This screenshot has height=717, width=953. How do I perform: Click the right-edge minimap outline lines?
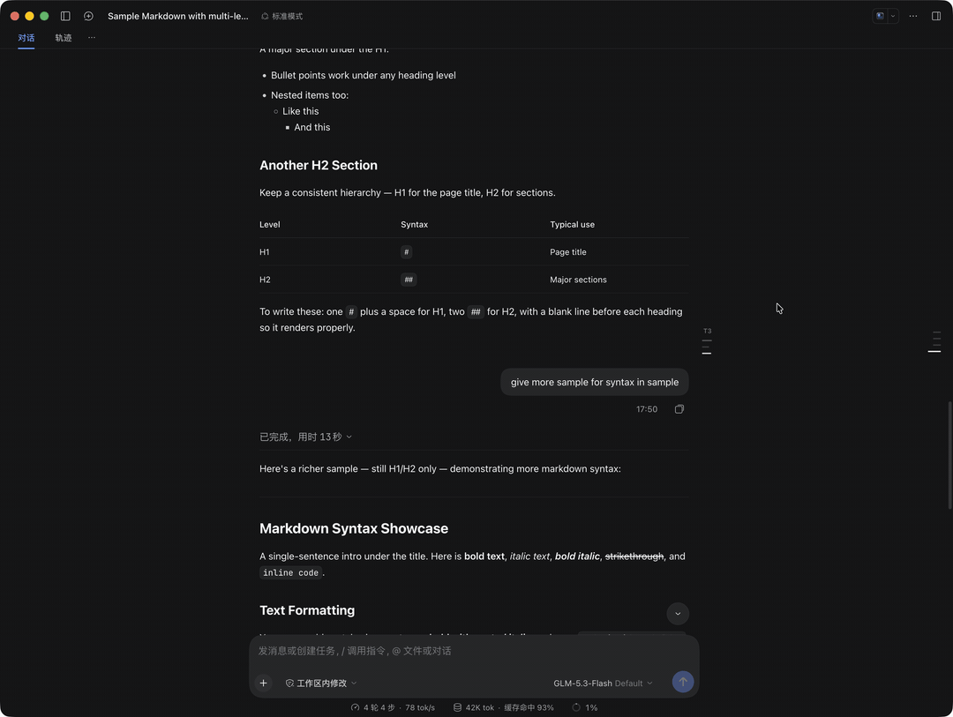coord(935,341)
